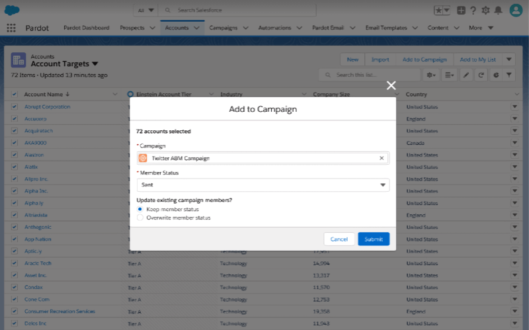Uncheck the Condax row checkbox
Image resolution: width=529 pixels, height=330 pixels.
14,287
